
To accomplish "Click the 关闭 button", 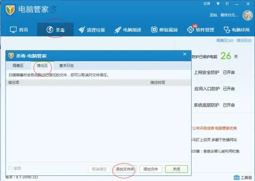I will pos(176,169).
